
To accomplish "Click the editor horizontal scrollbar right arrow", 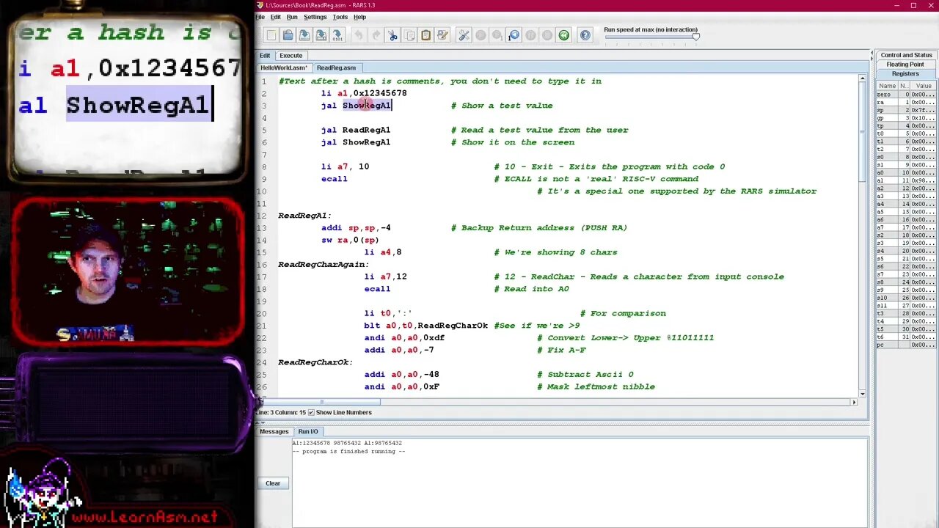I will 854,402.
